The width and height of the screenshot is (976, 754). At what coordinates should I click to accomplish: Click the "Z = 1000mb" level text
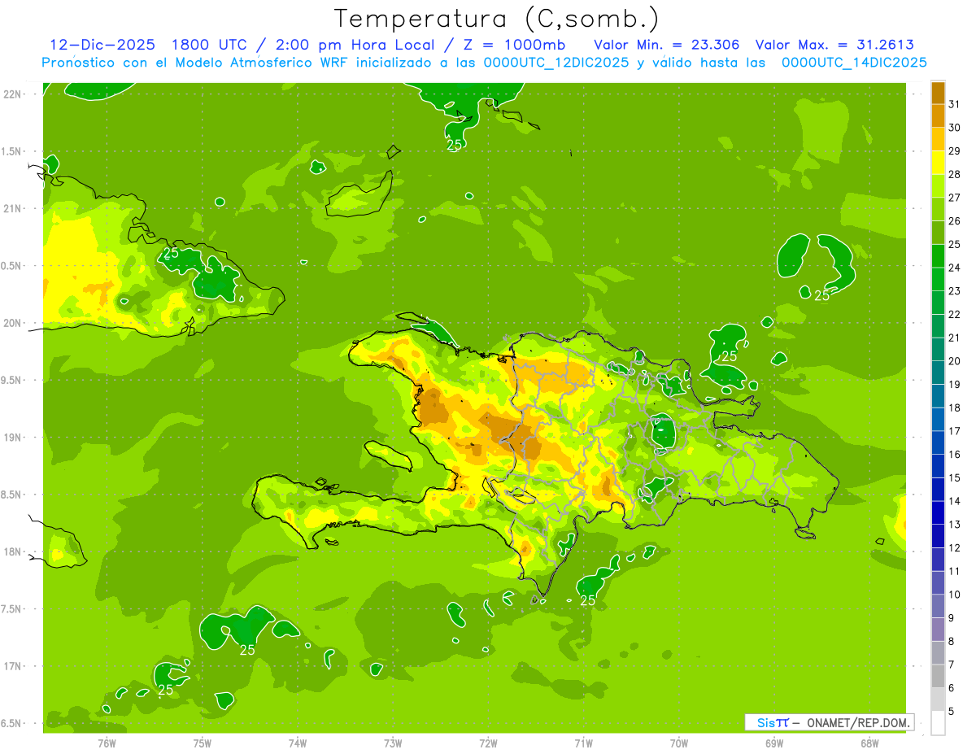pyautogui.click(x=514, y=45)
